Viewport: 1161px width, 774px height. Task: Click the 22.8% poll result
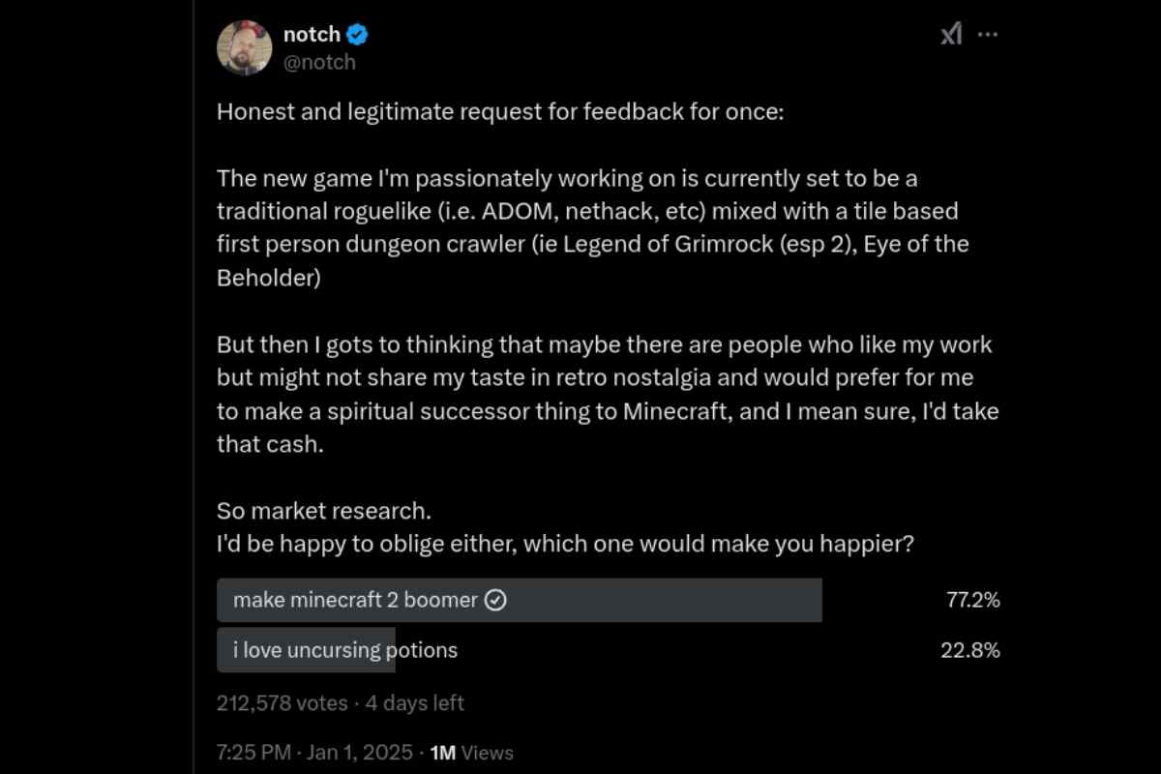click(x=970, y=650)
